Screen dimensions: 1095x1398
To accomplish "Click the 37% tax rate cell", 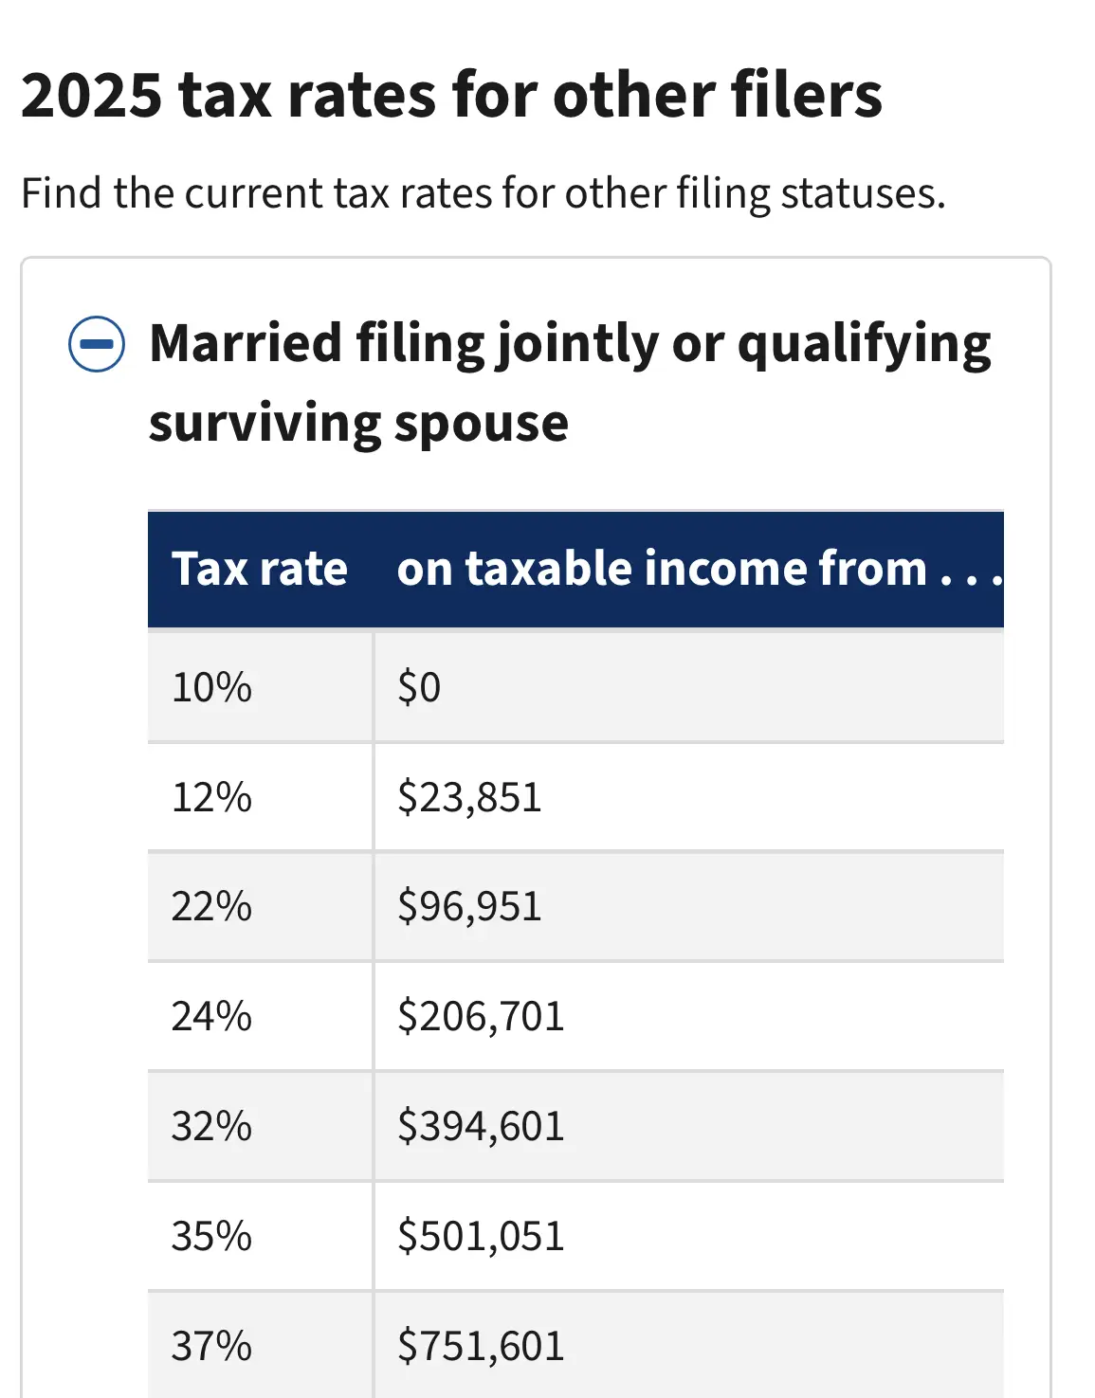I will (x=261, y=1346).
